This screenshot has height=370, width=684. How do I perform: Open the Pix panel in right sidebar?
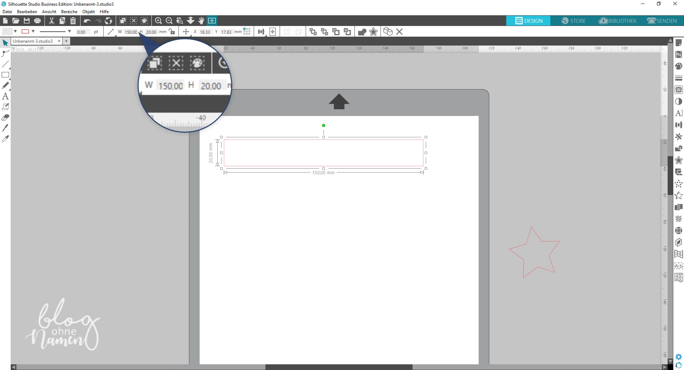click(679, 54)
